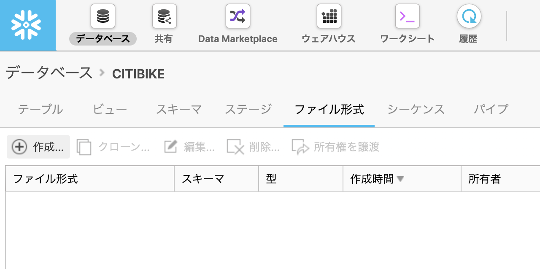Open the データベース (Databases) section icon
Image resolution: width=540 pixels, height=269 pixels.
pos(103,16)
